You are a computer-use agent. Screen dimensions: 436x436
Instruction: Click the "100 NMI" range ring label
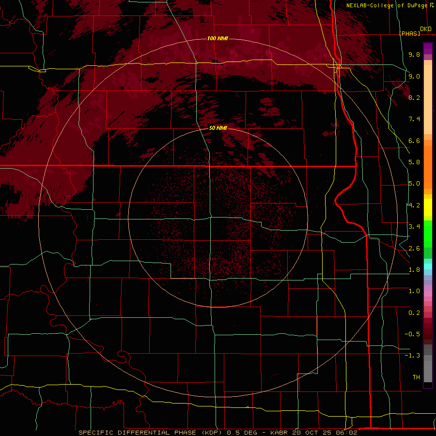tap(218, 38)
